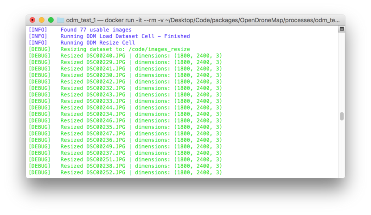Click the Resizing dataset to /code/images_resize line
This screenshot has height=215, width=371.
click(x=109, y=49)
